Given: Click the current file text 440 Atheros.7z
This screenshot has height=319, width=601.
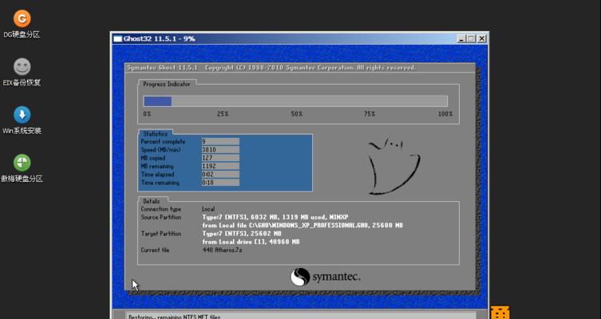Looking at the screenshot, I should (223, 250).
